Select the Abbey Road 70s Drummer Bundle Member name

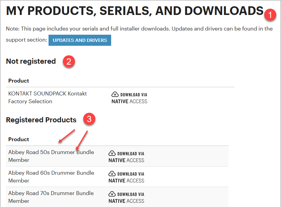point(51,197)
